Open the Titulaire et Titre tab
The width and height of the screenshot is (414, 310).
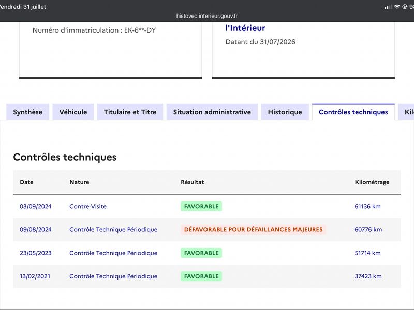[130, 112]
